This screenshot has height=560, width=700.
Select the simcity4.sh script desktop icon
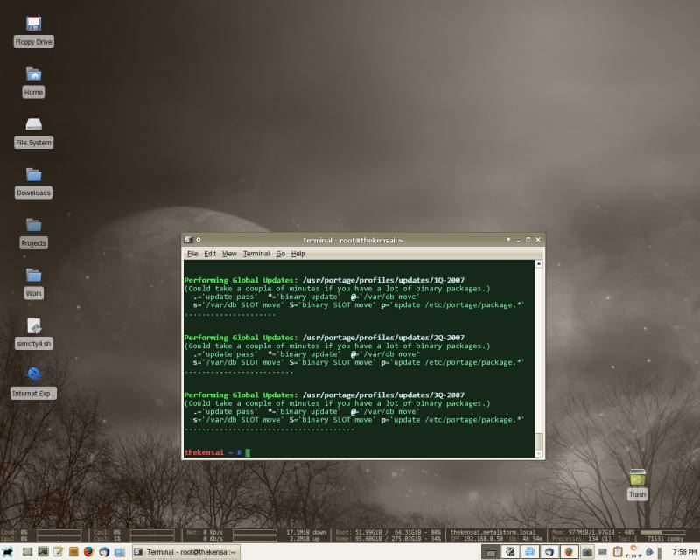click(x=34, y=333)
